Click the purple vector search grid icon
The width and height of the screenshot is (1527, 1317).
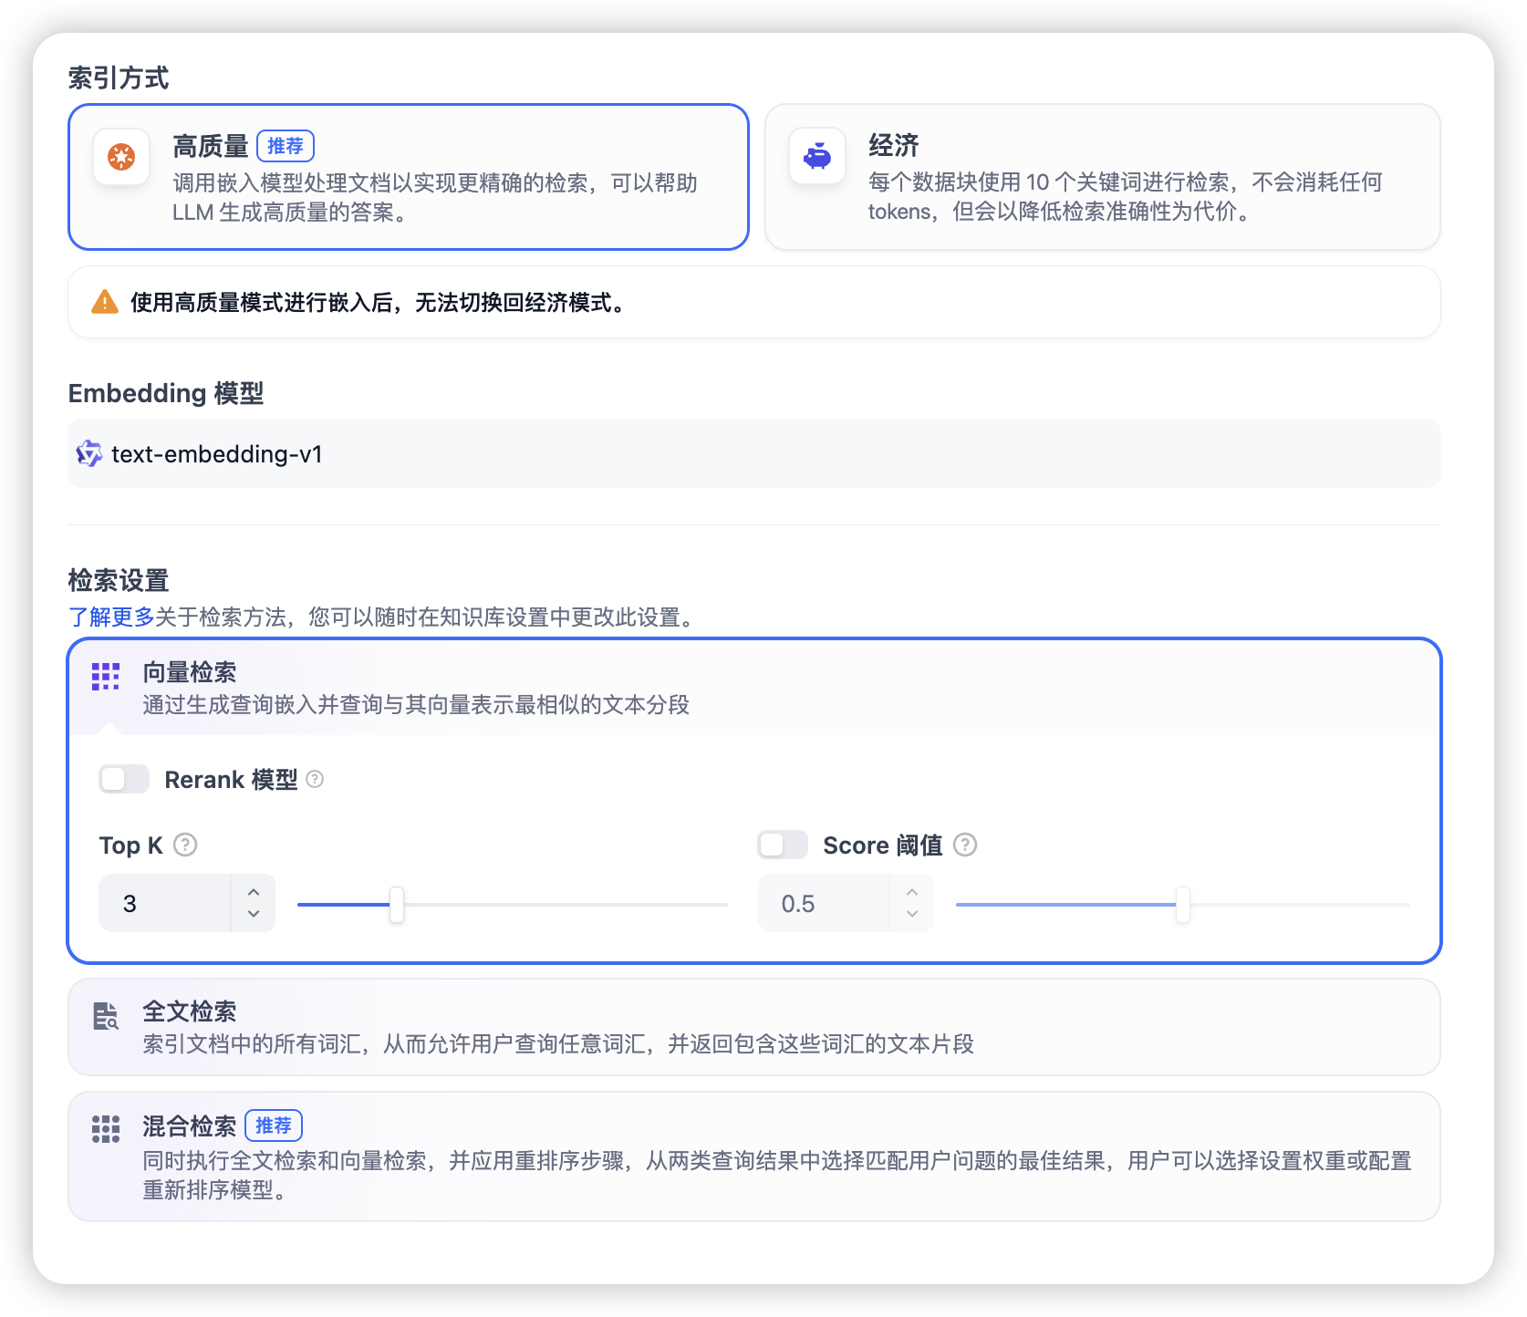click(106, 677)
